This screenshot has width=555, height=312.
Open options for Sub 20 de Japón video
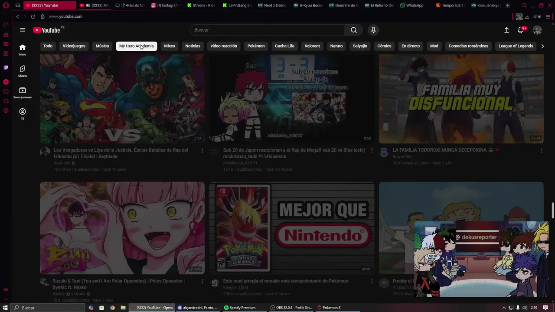(x=372, y=150)
